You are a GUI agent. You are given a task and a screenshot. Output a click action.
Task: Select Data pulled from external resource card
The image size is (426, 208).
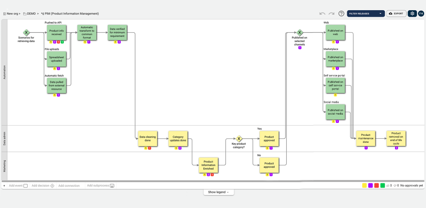(56, 86)
